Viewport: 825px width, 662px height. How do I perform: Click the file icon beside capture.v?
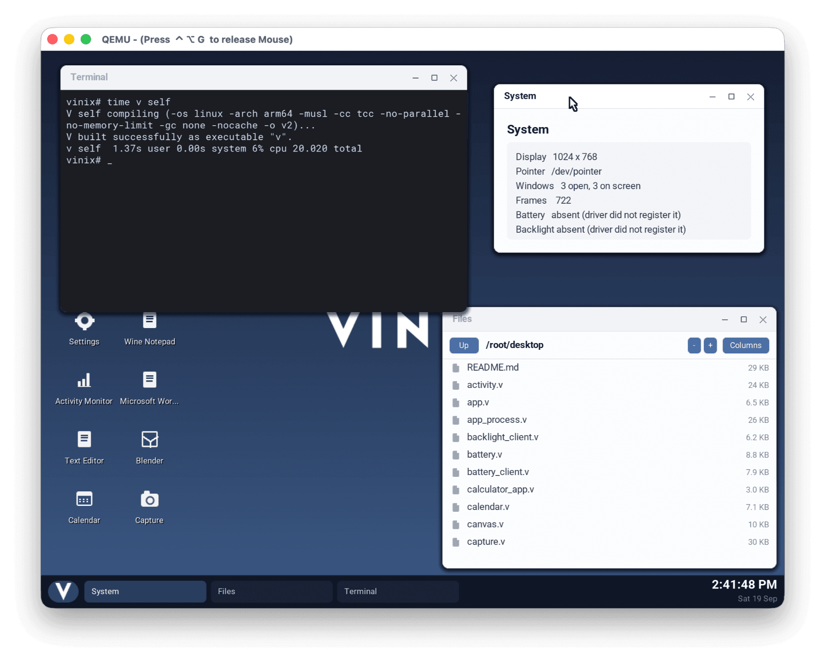click(456, 542)
